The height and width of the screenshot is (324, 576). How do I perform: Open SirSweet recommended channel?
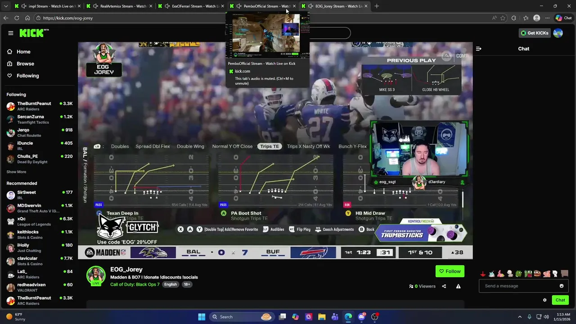click(x=40, y=195)
